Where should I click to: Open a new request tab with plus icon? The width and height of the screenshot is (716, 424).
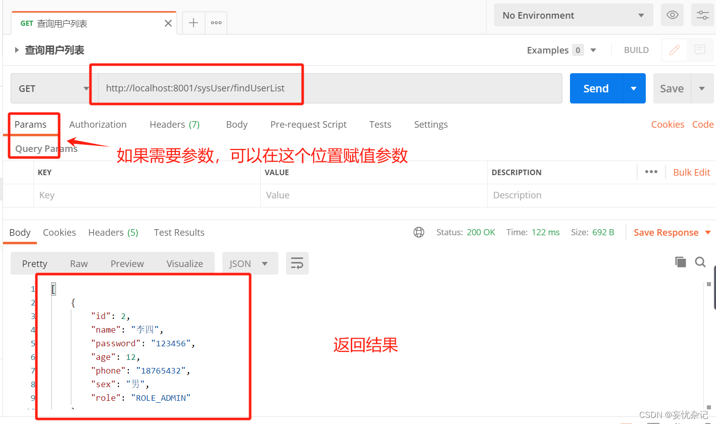(x=193, y=23)
